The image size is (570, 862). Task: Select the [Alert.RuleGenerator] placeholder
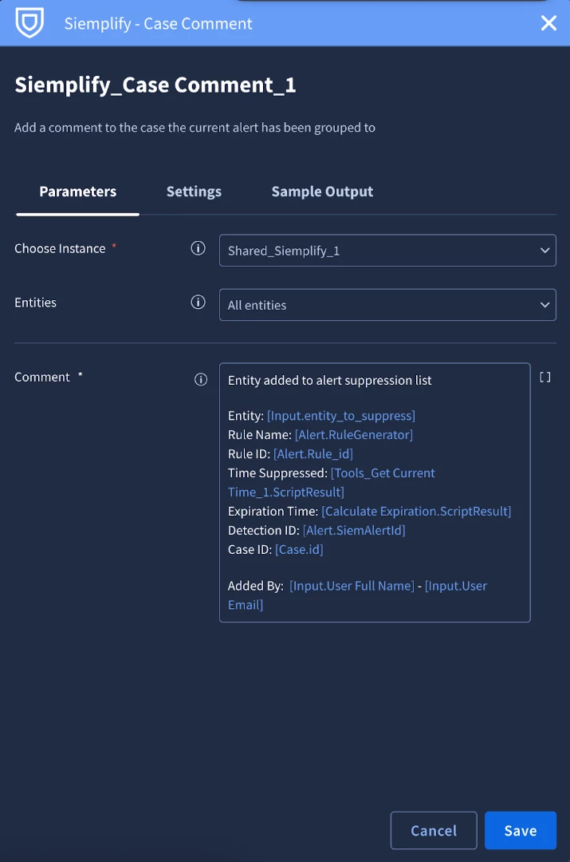coord(354,435)
